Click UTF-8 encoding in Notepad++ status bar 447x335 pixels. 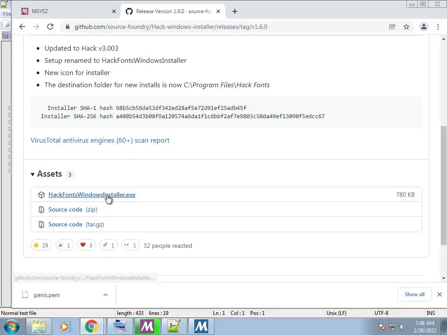click(x=381, y=313)
